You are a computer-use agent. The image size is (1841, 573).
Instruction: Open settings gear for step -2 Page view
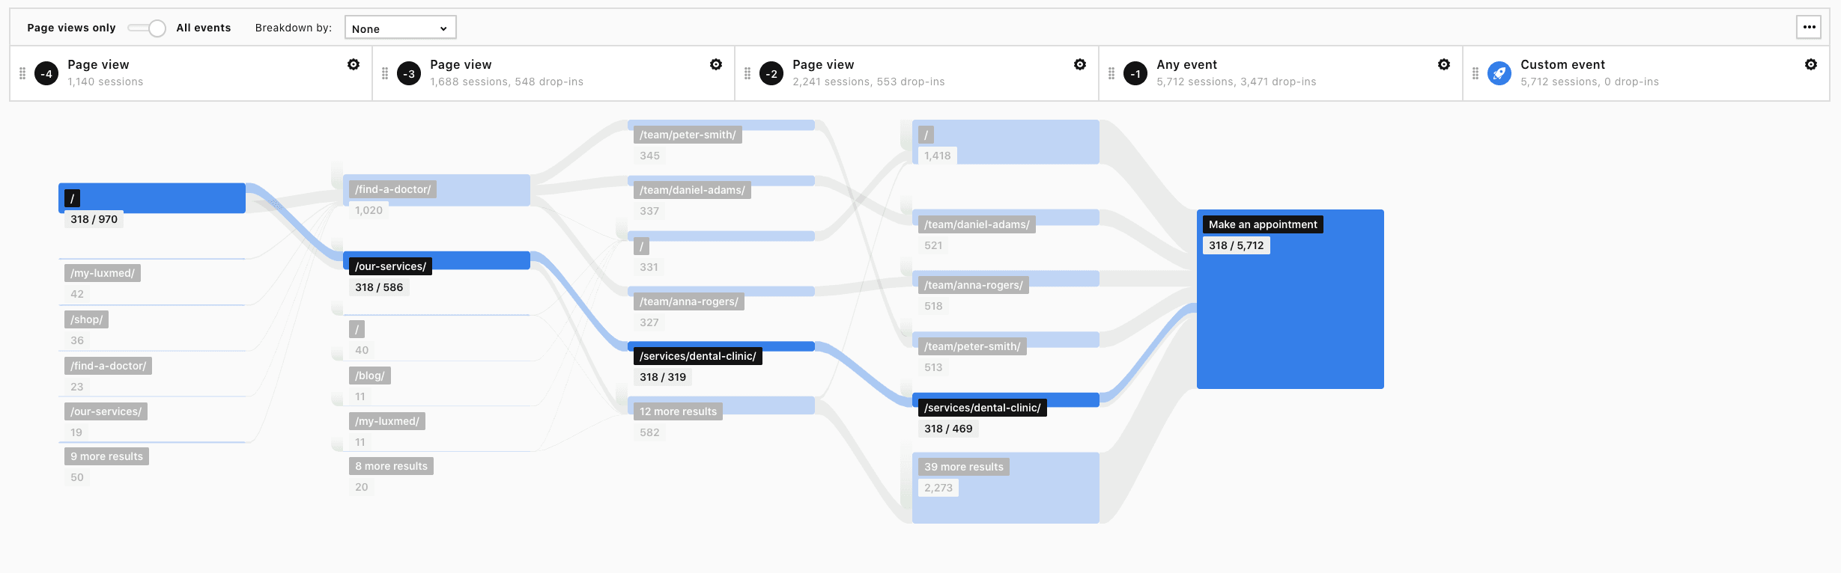pyautogui.click(x=1080, y=65)
